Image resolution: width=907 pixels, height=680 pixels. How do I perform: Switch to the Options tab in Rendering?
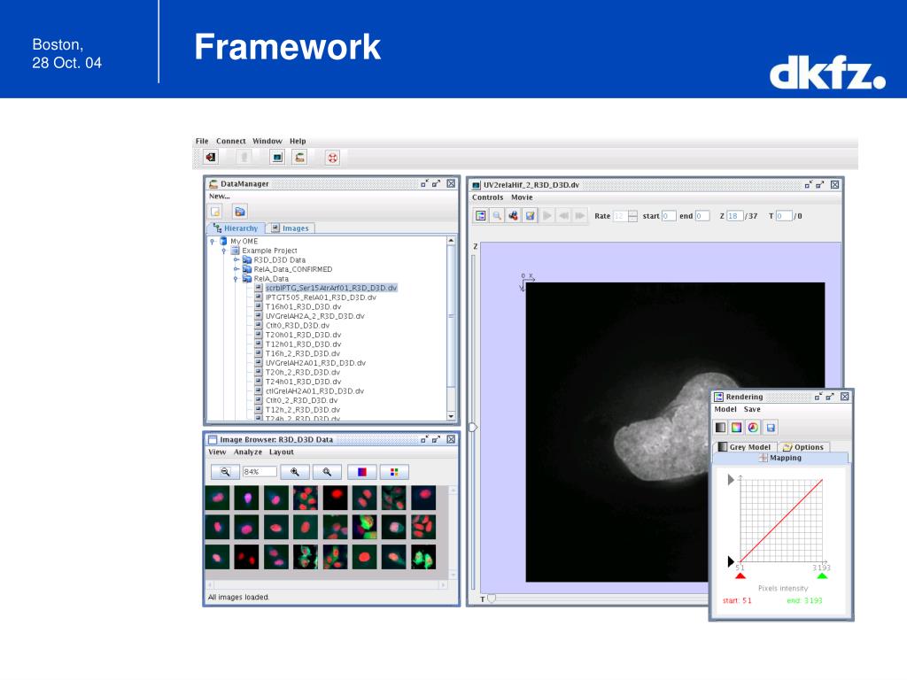pos(803,447)
